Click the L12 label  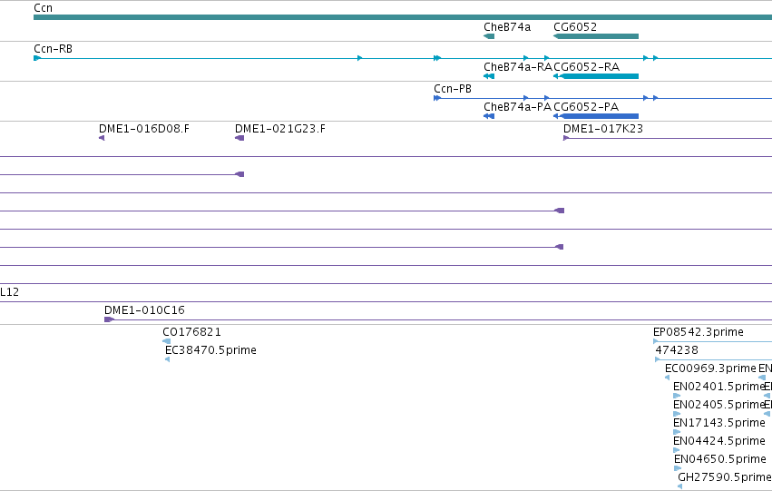pyautogui.click(x=9, y=292)
